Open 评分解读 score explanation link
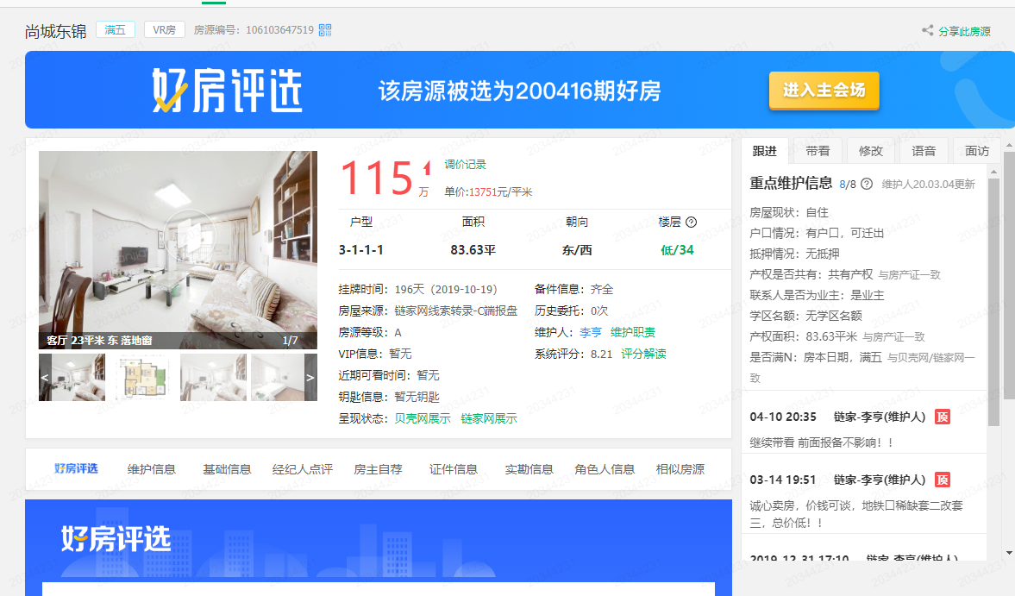 click(643, 354)
